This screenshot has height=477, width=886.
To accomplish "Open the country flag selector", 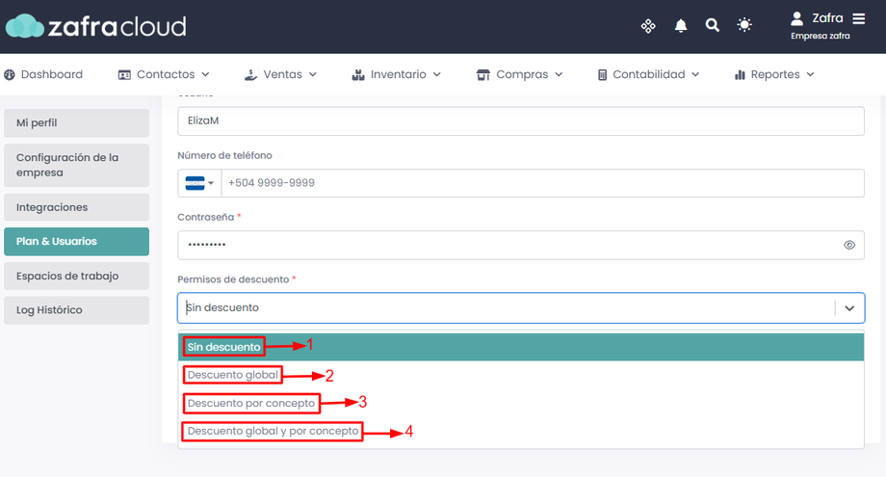I will pos(199,183).
